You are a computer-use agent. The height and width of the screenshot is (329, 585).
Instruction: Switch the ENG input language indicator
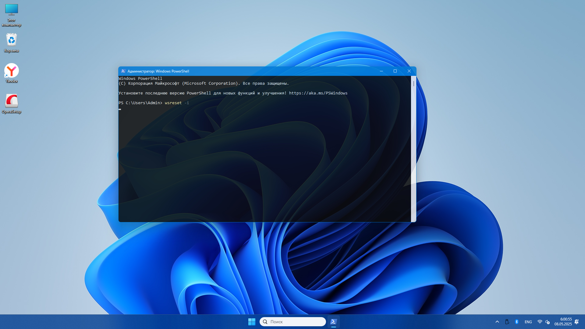(528, 322)
